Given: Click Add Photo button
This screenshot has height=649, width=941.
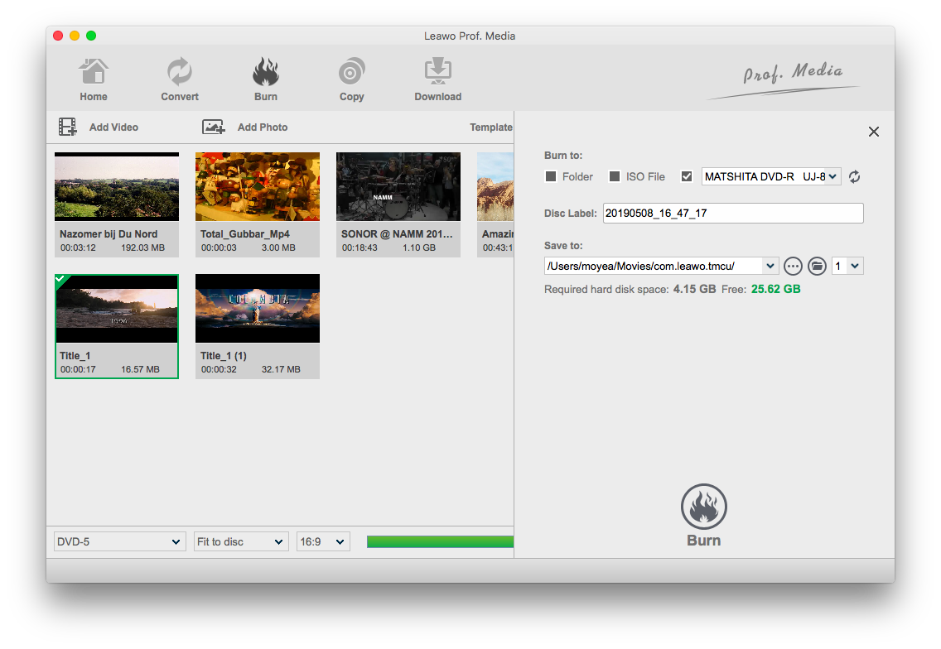Looking at the screenshot, I should point(245,127).
